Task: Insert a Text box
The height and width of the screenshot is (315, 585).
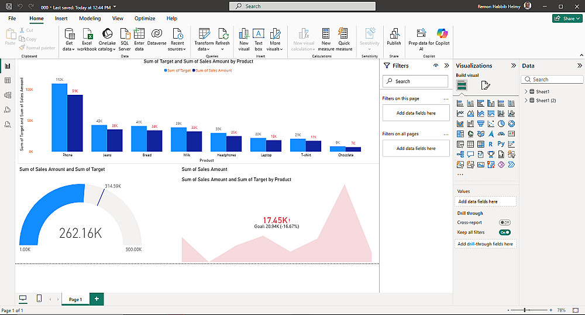Action: (259, 40)
